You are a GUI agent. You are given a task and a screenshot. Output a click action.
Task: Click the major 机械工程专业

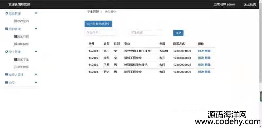(x=133, y=58)
